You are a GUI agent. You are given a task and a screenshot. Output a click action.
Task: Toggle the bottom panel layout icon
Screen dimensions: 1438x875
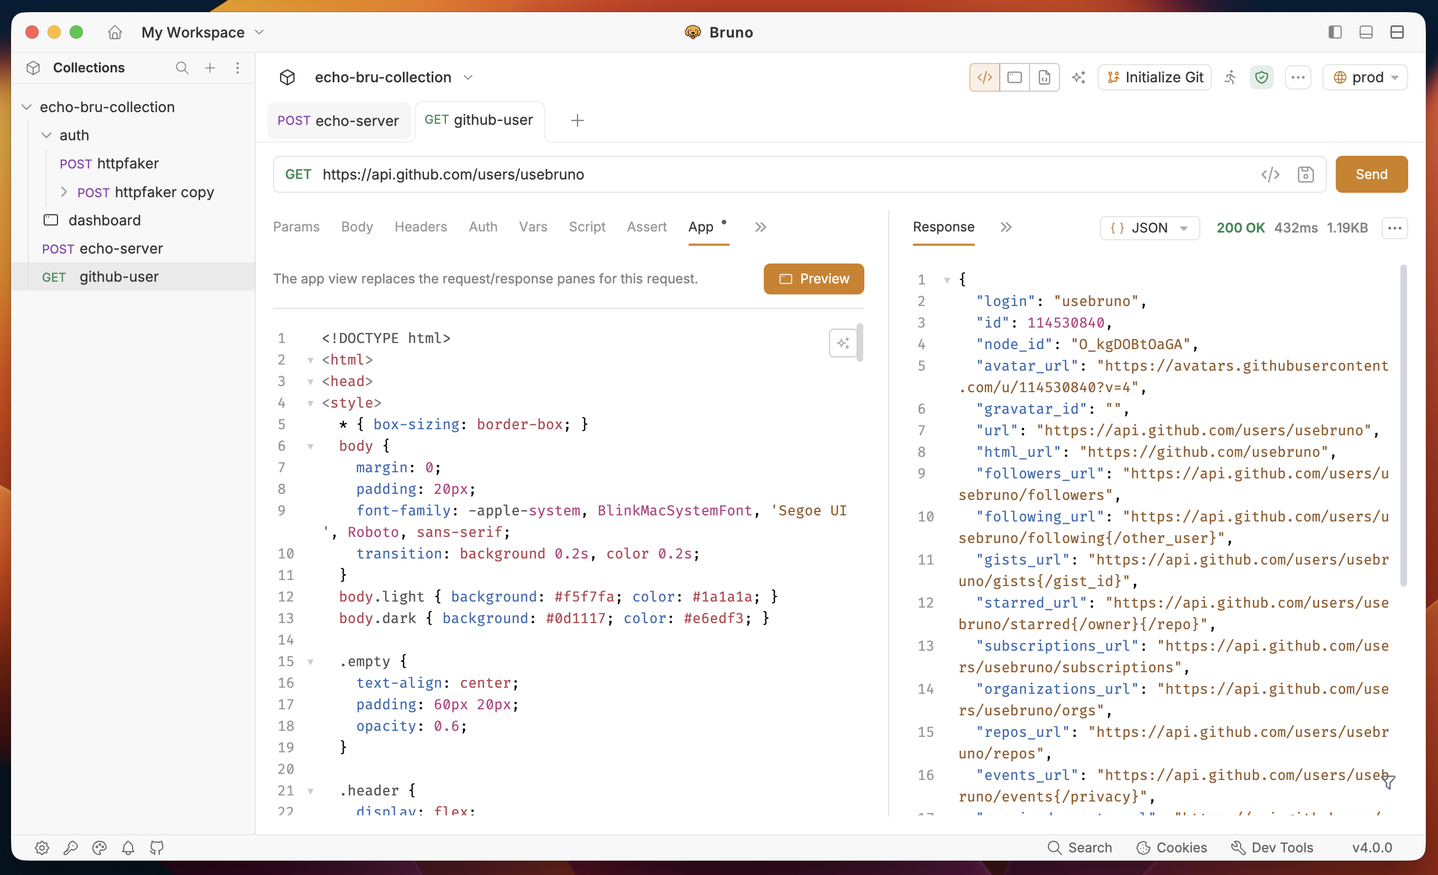(1366, 32)
